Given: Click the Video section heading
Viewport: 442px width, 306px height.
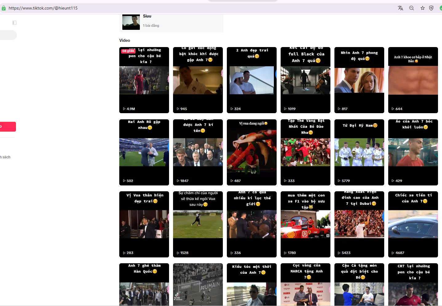Looking at the screenshot, I should [124, 40].
